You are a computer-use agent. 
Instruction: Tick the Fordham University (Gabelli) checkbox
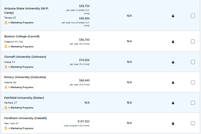[x=193, y=123]
